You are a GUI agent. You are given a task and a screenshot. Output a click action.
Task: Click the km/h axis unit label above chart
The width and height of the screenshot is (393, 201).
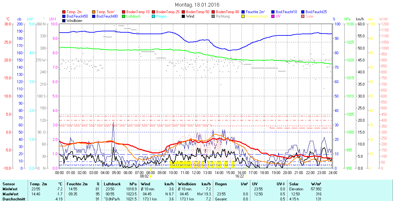click(360, 19)
